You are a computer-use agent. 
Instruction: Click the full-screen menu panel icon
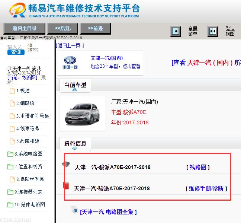176,31
